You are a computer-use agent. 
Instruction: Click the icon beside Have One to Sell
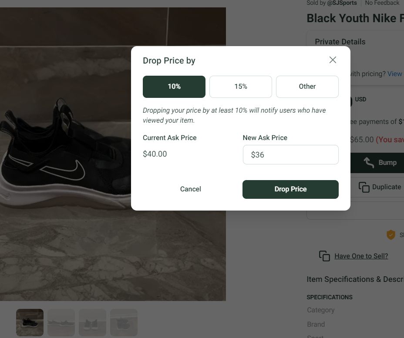pos(324,256)
